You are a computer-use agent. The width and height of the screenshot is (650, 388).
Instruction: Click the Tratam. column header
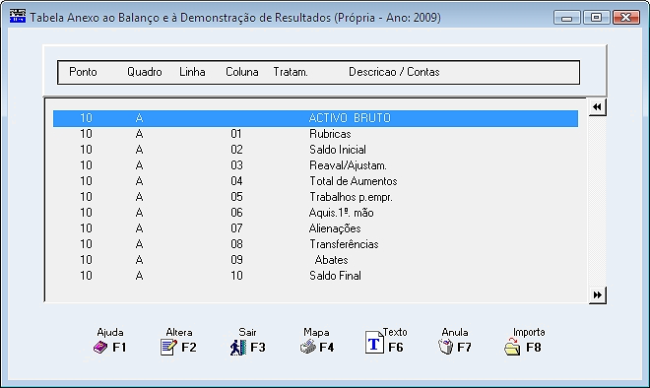click(x=291, y=72)
